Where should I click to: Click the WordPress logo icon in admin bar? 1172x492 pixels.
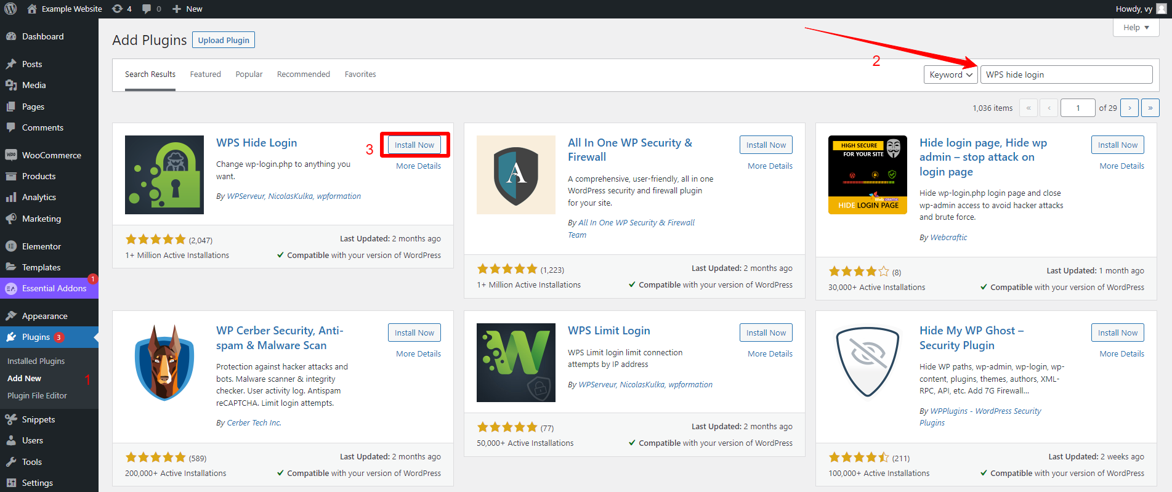10,9
